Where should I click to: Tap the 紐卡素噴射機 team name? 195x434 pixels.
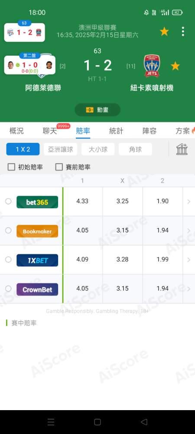(x=152, y=88)
